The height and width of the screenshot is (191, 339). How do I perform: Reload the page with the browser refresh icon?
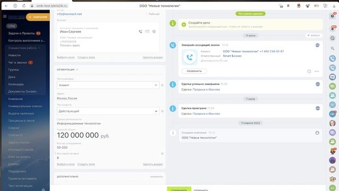[x=24, y=6]
